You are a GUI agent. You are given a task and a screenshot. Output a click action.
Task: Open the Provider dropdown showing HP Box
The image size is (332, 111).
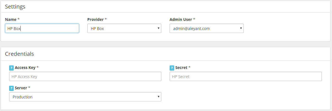(124, 28)
